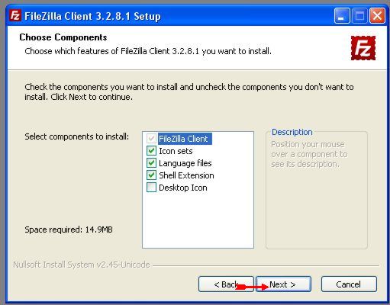Minimize the FileZilla Setup window
The image size is (390, 305).
pos(342,16)
